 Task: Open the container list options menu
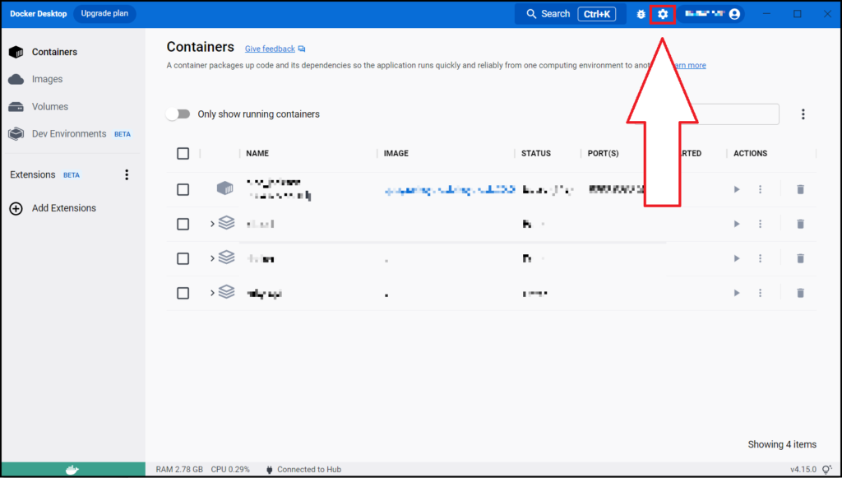[803, 114]
